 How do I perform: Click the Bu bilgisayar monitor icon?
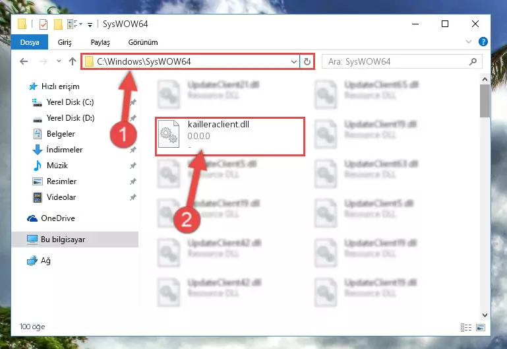point(32,239)
